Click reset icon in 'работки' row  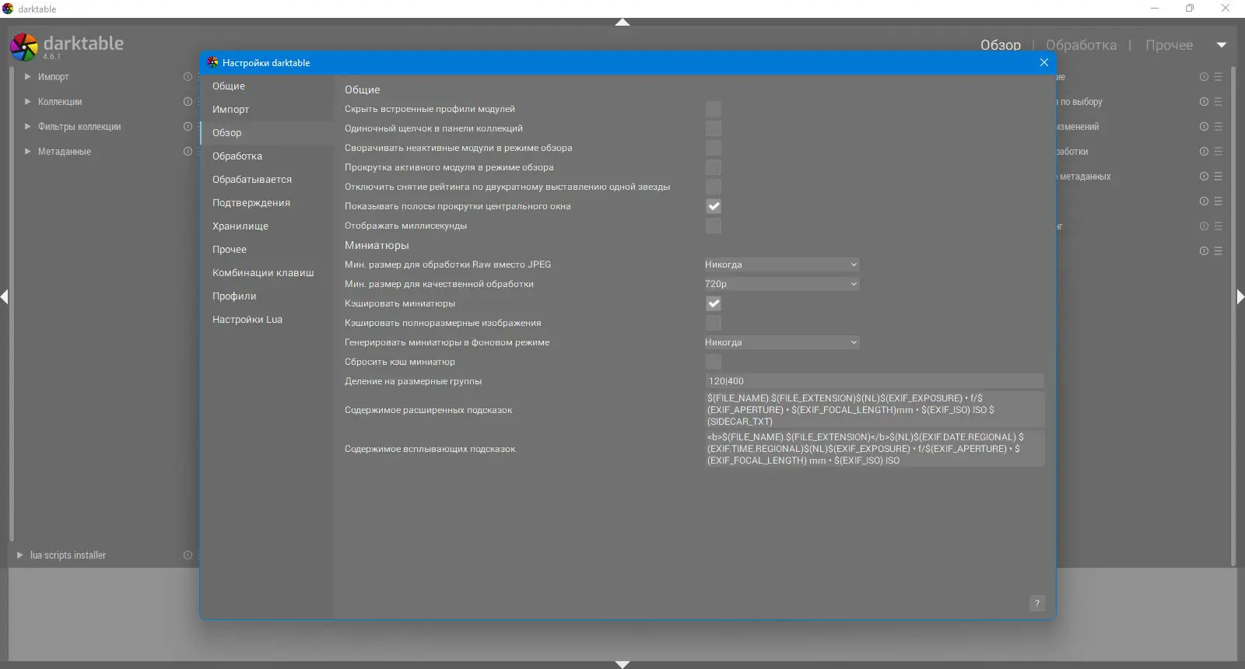(x=1204, y=152)
